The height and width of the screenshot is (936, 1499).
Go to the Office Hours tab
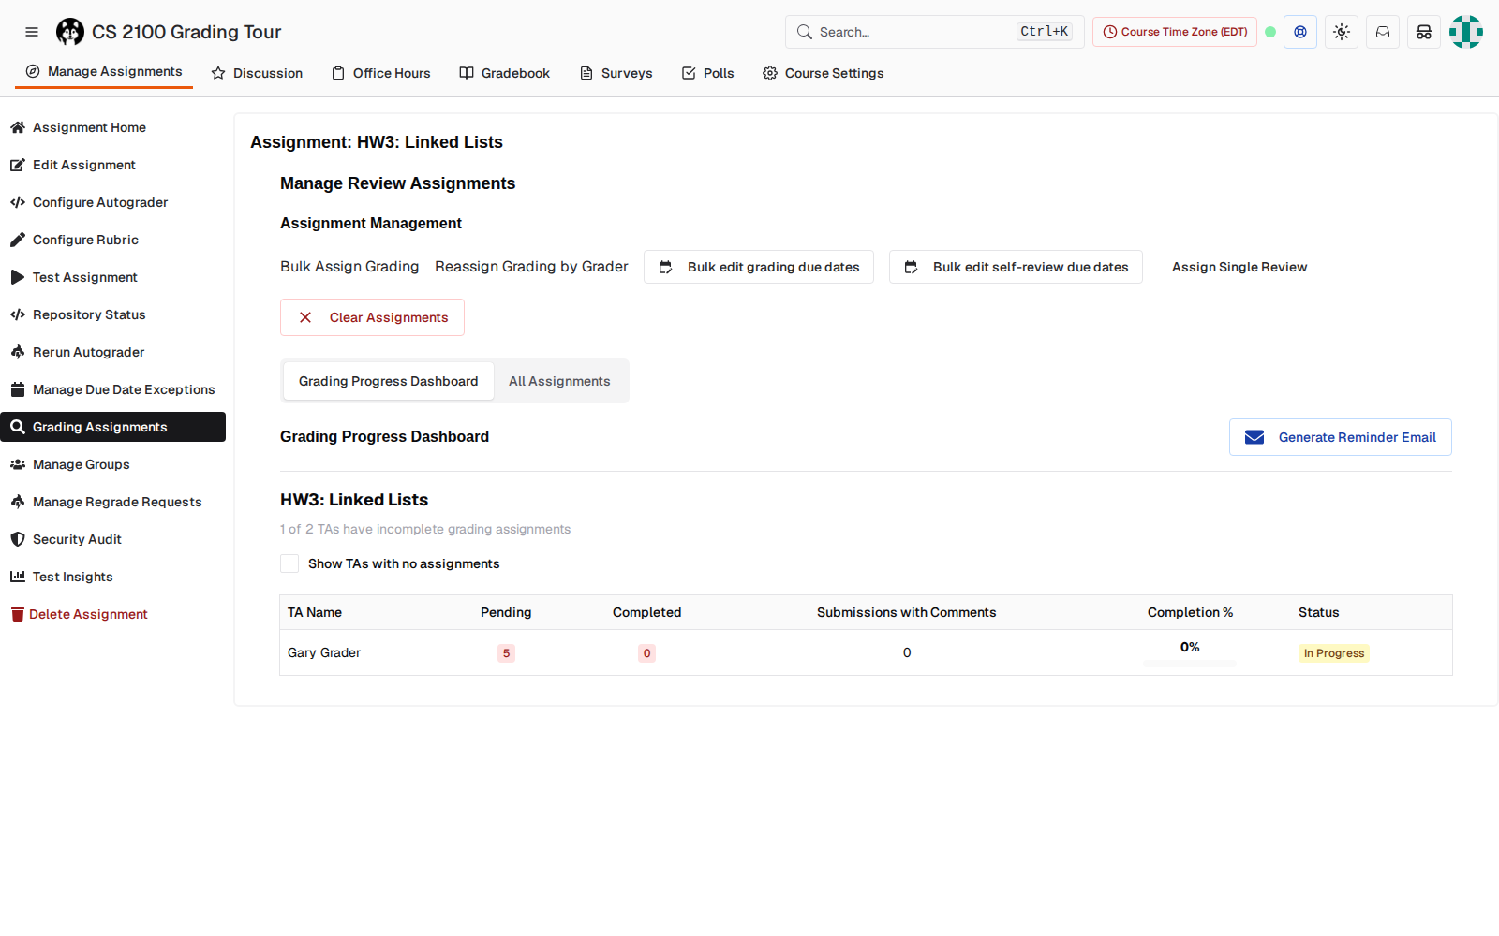tap(381, 73)
